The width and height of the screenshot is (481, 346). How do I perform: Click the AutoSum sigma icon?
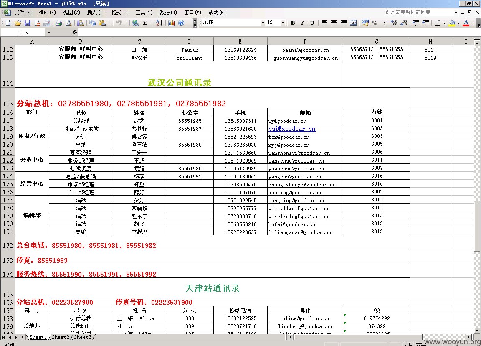click(x=145, y=23)
